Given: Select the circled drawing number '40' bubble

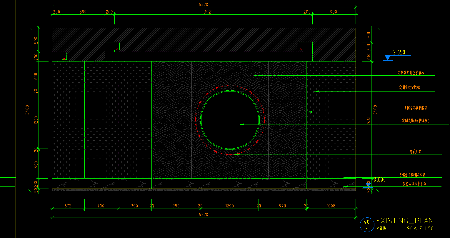Looking at the screenshot, I should tap(367, 225).
